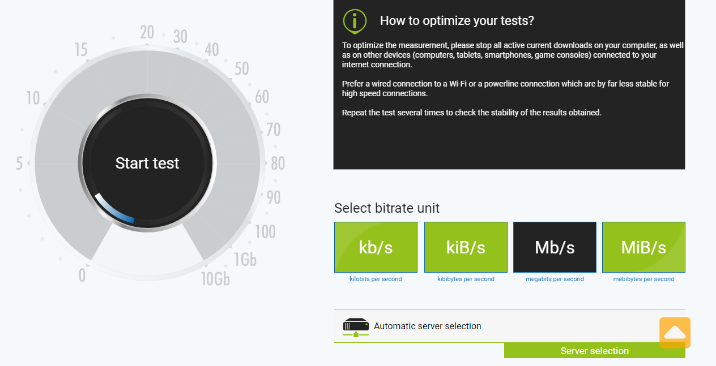Click the orange scroll-to-top arrow icon
This screenshot has height=366, width=716.
pyautogui.click(x=675, y=333)
